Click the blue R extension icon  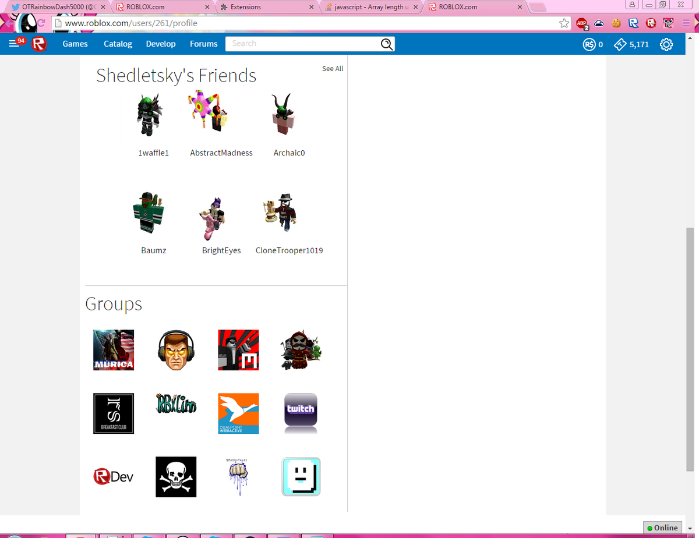[634, 23]
